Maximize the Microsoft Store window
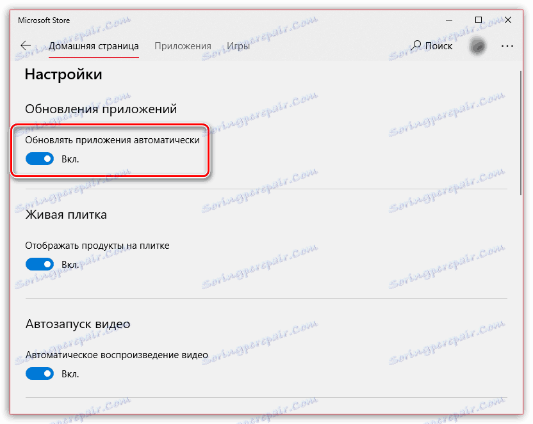 pyautogui.click(x=477, y=20)
